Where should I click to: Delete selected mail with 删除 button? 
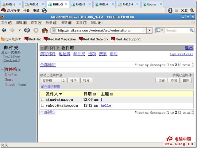[186, 80]
